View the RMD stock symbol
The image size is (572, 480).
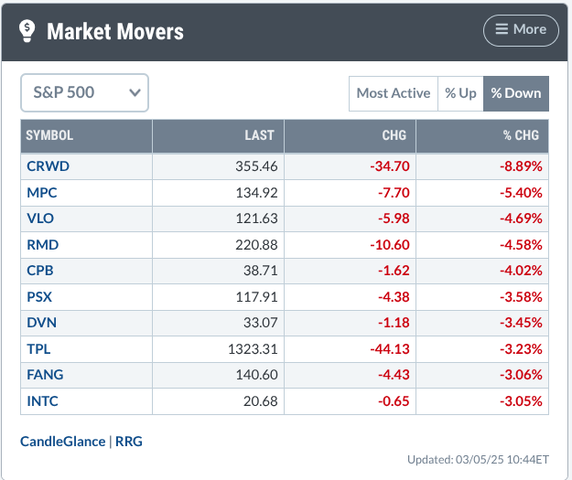43,244
